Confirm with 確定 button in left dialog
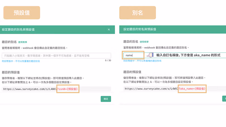The width and height of the screenshot is (226, 127). pyautogui.click(x=106, y=99)
